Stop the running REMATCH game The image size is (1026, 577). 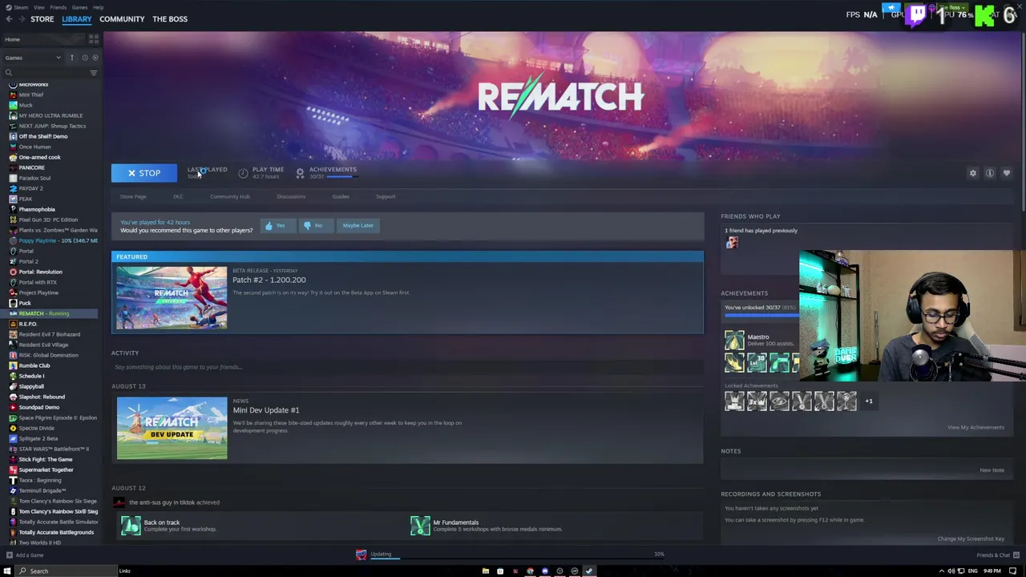point(144,173)
